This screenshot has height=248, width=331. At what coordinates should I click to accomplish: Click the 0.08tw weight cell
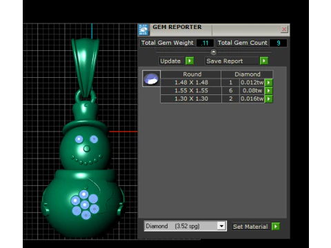pyautogui.click(x=252, y=90)
